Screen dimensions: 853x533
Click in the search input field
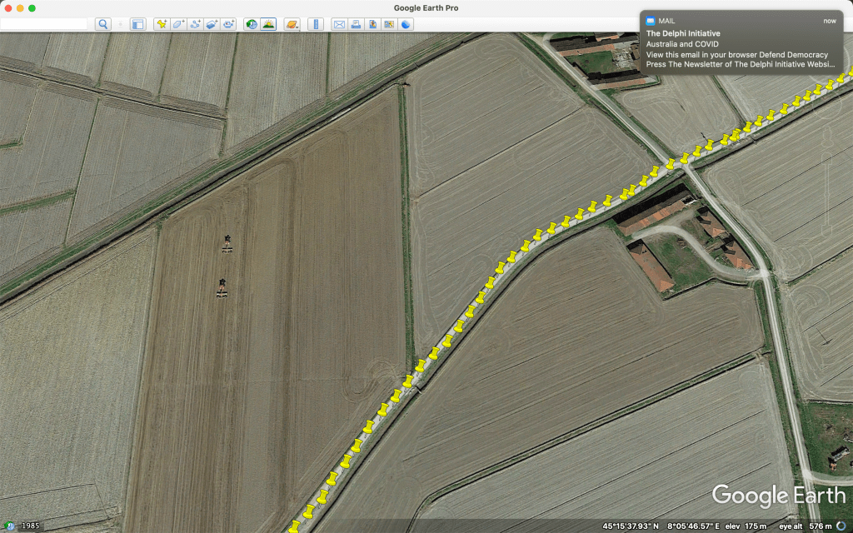click(x=43, y=24)
